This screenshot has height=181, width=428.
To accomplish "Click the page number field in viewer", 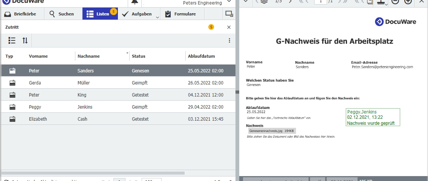I will [x=320, y=2].
